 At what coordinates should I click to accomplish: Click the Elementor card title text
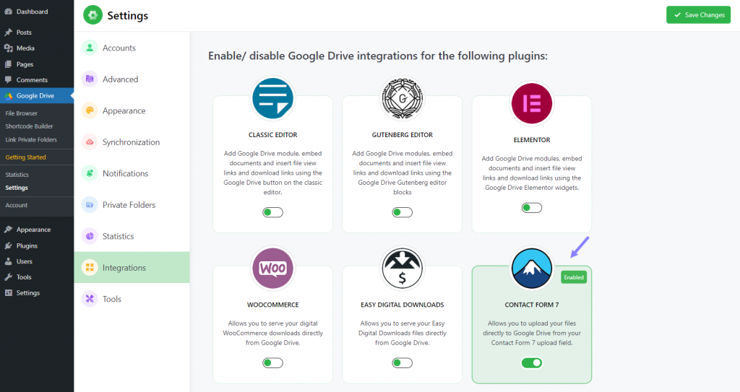[x=532, y=139]
